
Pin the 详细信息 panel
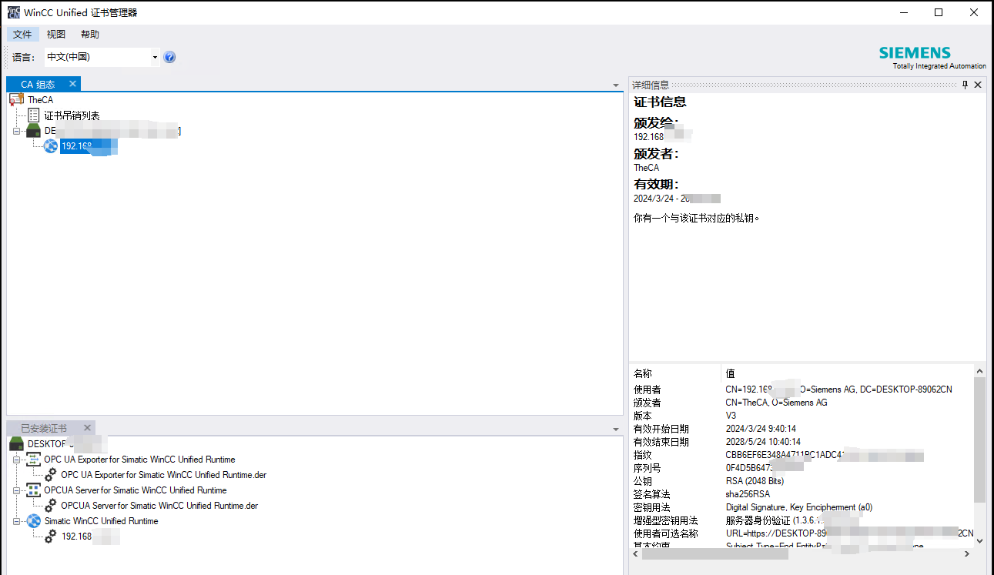point(966,85)
